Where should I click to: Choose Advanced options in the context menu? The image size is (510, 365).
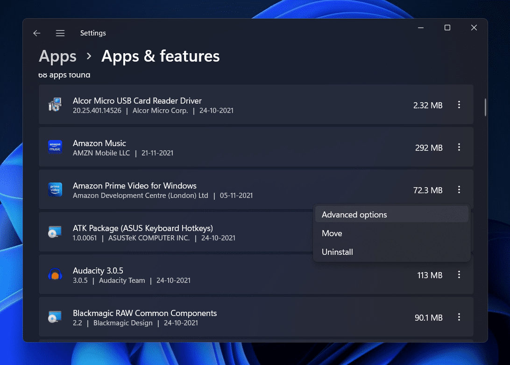tap(391, 215)
